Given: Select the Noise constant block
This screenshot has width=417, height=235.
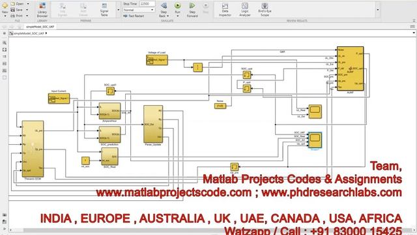Looking at the screenshot, I should click(220, 106).
